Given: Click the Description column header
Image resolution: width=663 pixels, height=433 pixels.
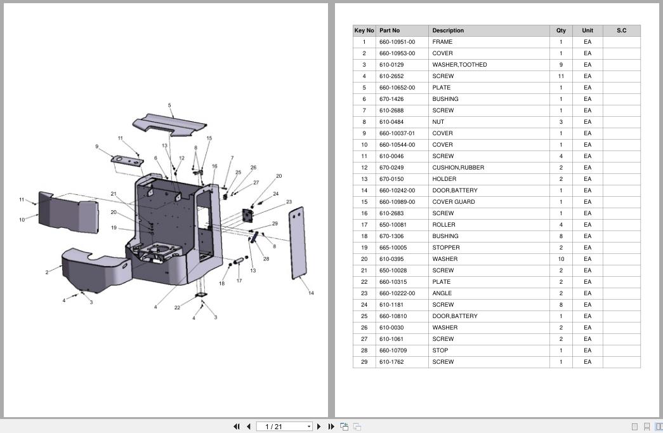Looking at the screenshot, I should pyautogui.click(x=489, y=30).
